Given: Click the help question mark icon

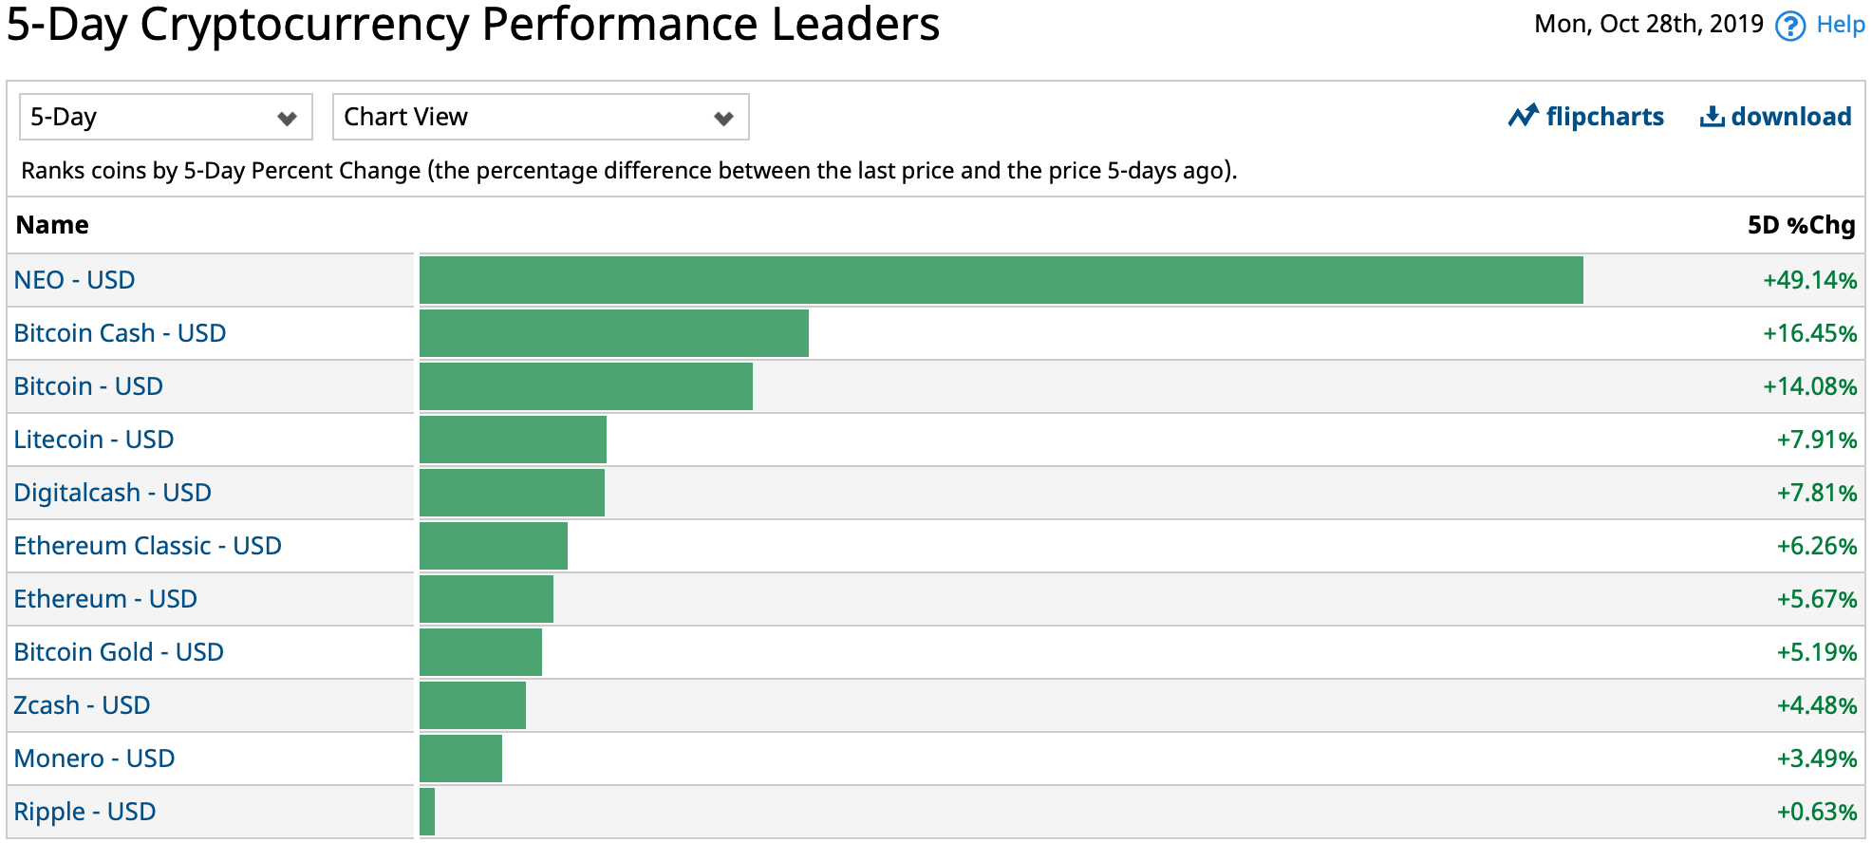Looking at the screenshot, I should click(x=1789, y=26).
